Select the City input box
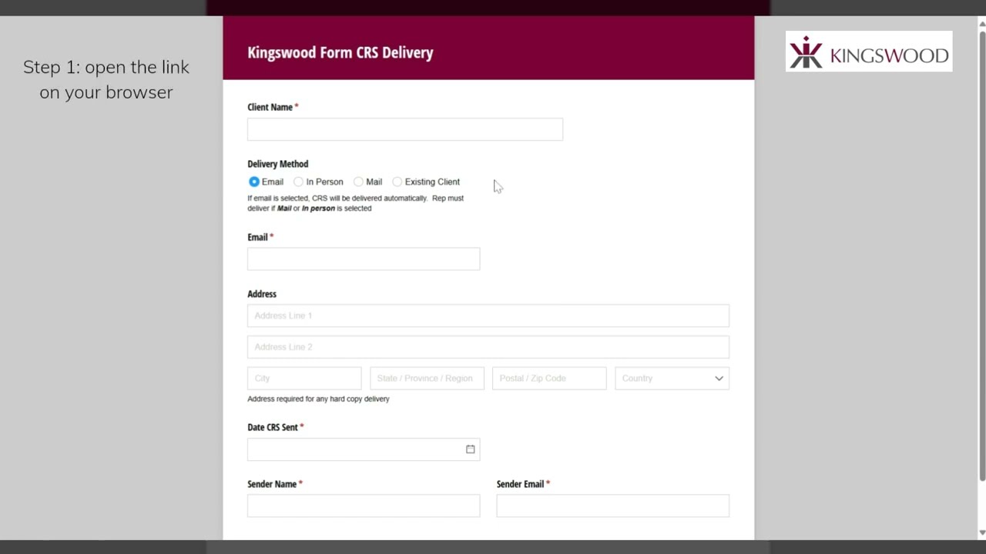The width and height of the screenshot is (986, 554). [304, 378]
